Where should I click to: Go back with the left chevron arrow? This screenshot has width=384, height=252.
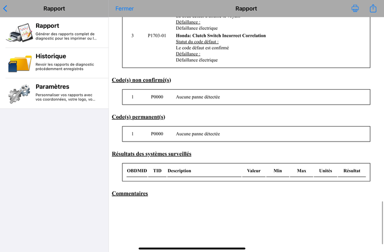[5, 9]
